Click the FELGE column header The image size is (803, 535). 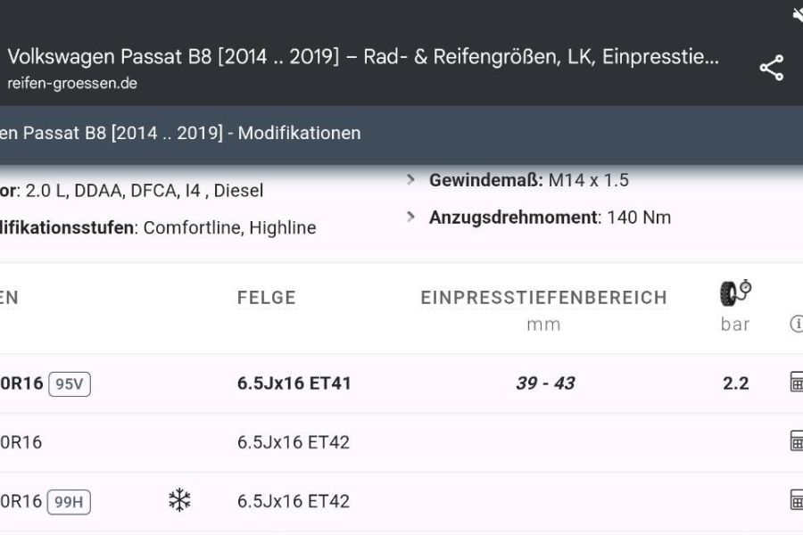click(x=265, y=298)
